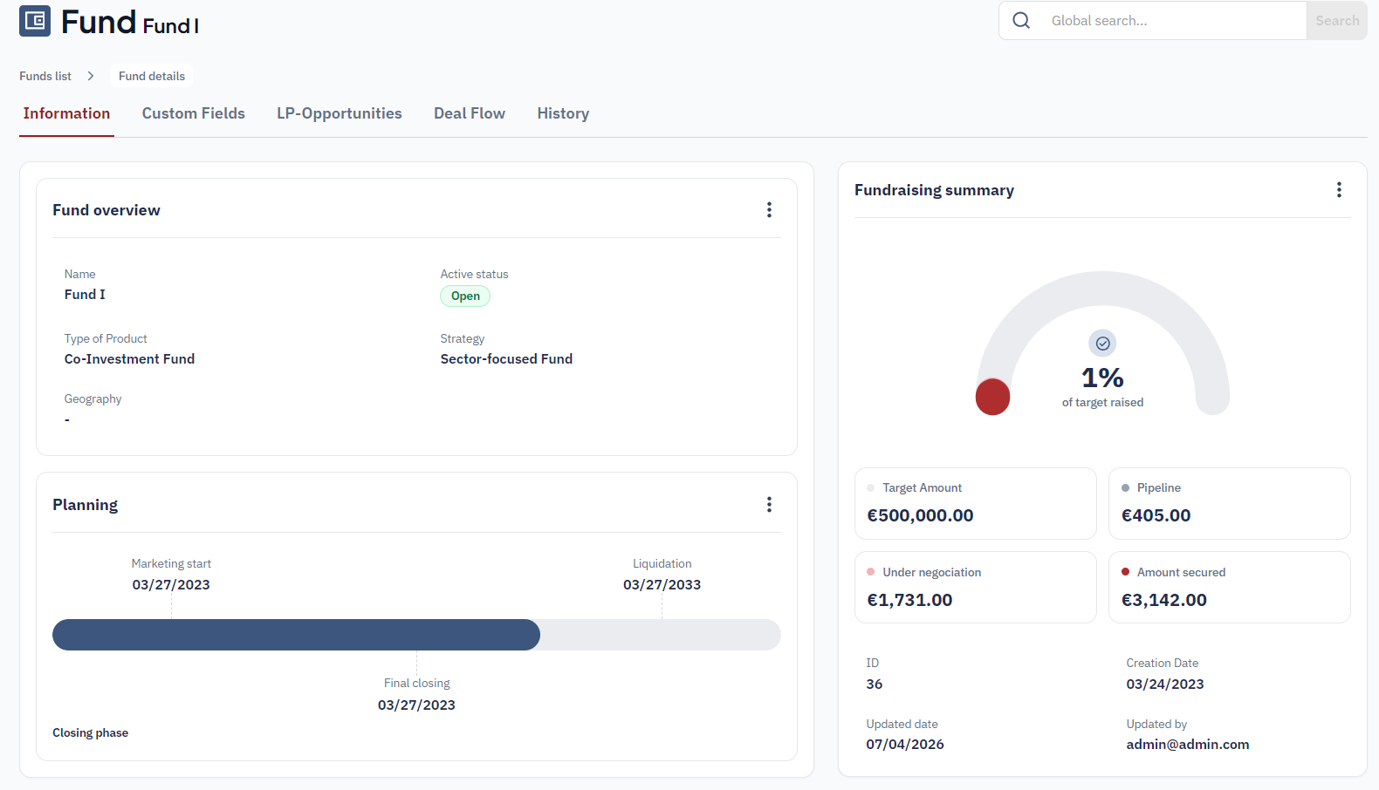Click the breadcrumb chevron after Funds list
This screenshot has height=790, width=1379.
click(91, 76)
